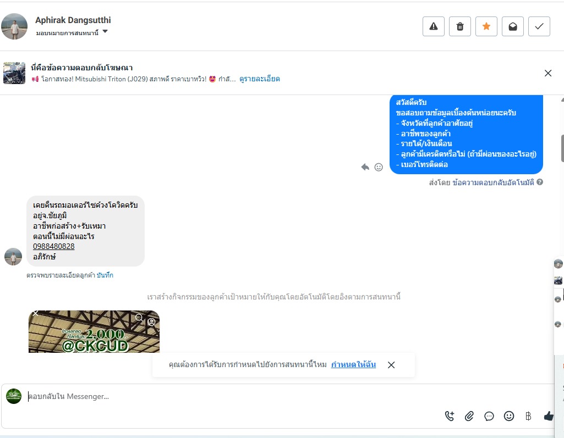Mark conversation unread with envelope icon

(513, 26)
